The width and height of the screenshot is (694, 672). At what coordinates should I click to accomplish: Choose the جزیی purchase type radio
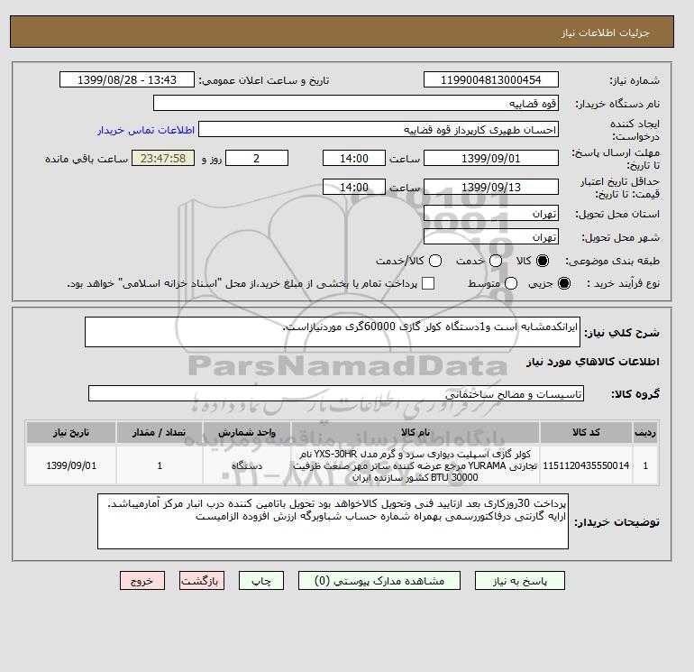click(x=564, y=283)
